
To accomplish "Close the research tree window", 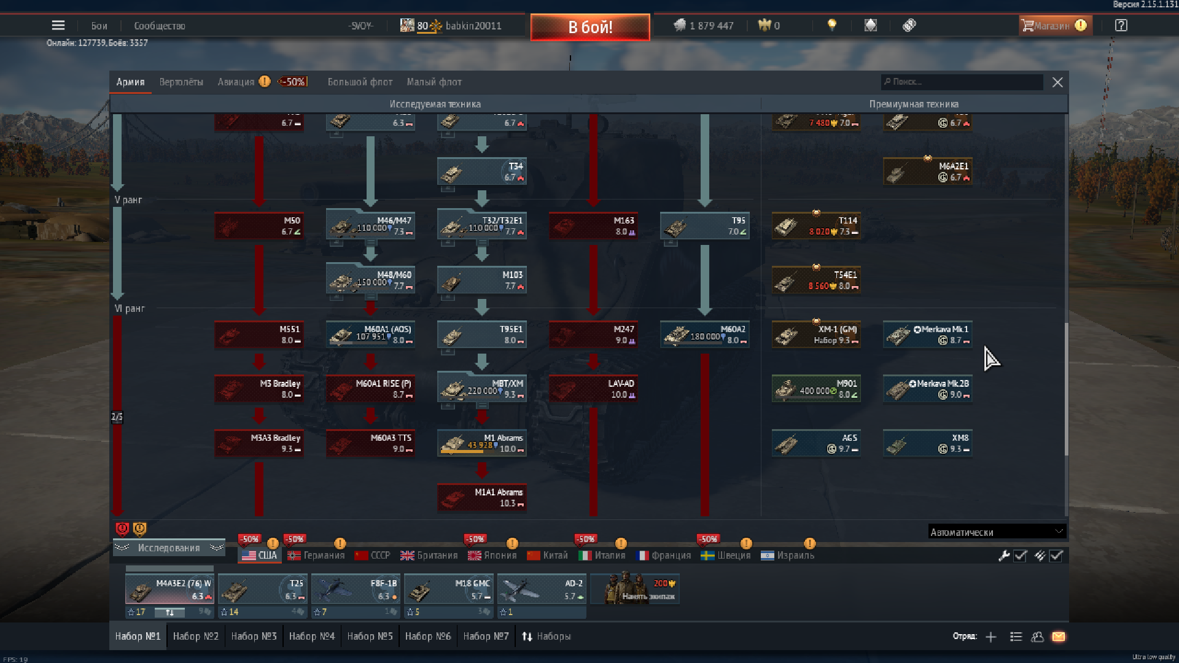I will (1057, 82).
